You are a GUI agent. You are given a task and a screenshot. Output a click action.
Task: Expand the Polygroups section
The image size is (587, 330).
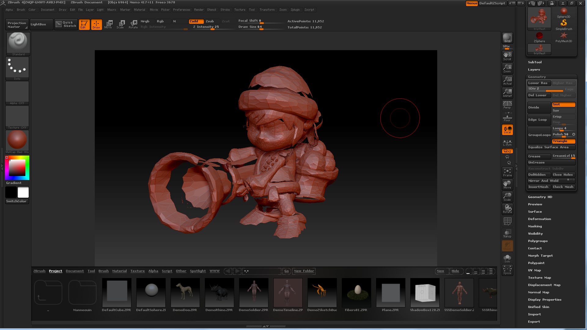[537, 241]
